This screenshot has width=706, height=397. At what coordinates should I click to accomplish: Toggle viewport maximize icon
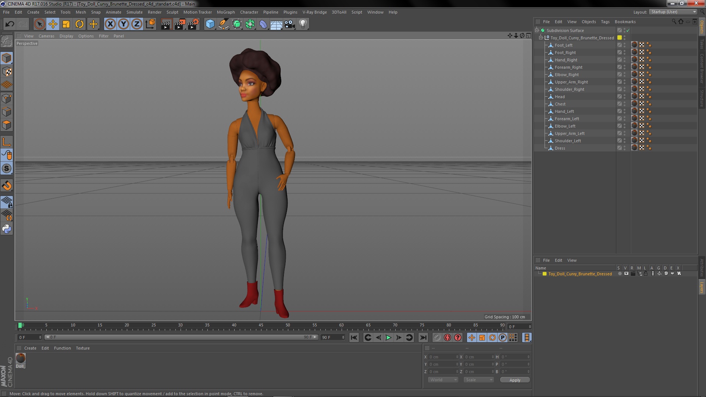(x=528, y=36)
